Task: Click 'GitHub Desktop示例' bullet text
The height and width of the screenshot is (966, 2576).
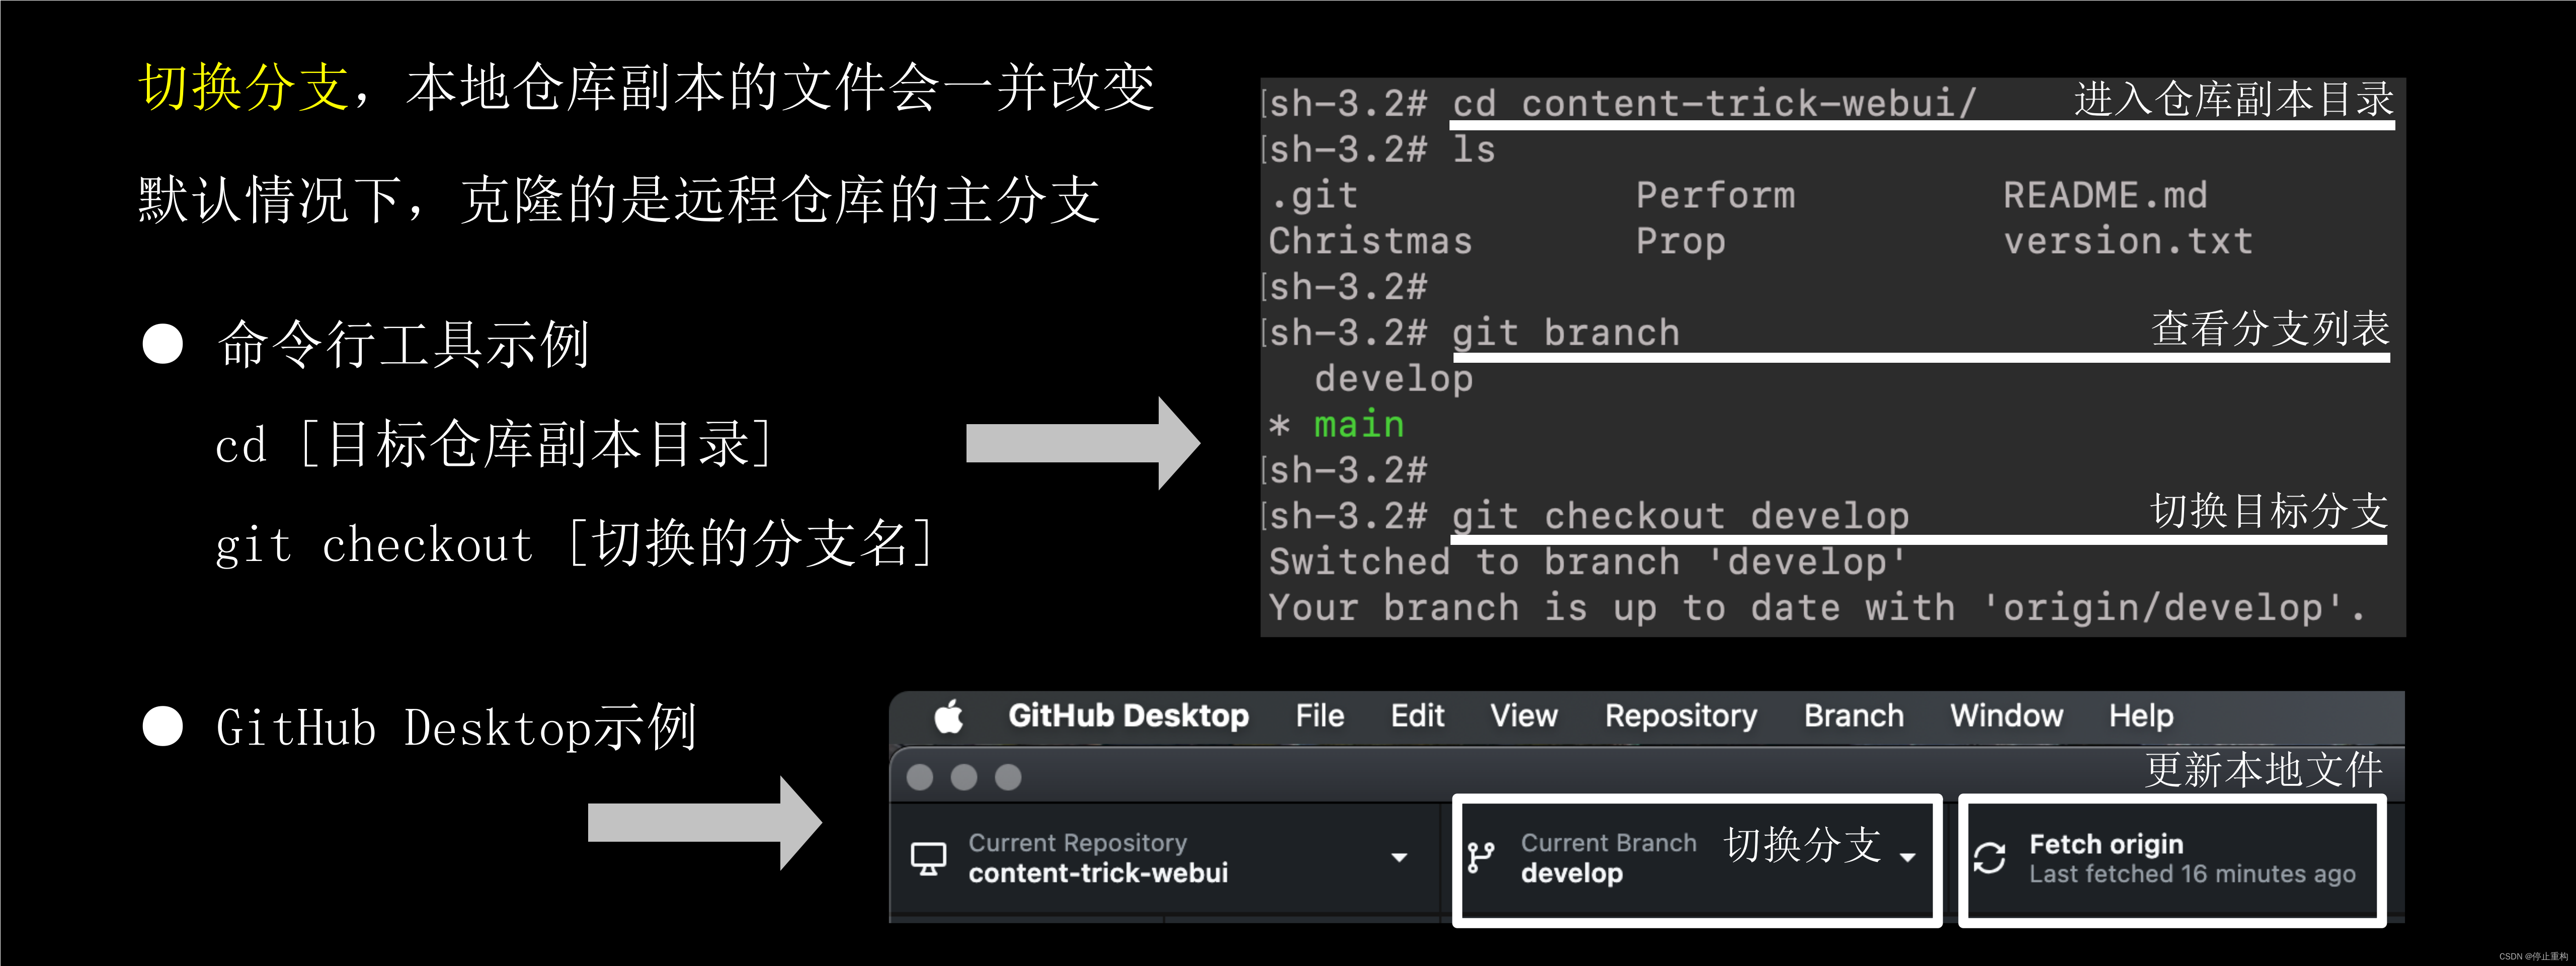Action: pyautogui.click(x=456, y=727)
